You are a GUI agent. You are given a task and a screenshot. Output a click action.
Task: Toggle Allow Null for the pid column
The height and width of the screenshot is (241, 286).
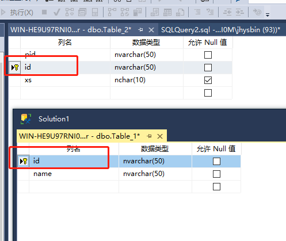click(x=208, y=55)
